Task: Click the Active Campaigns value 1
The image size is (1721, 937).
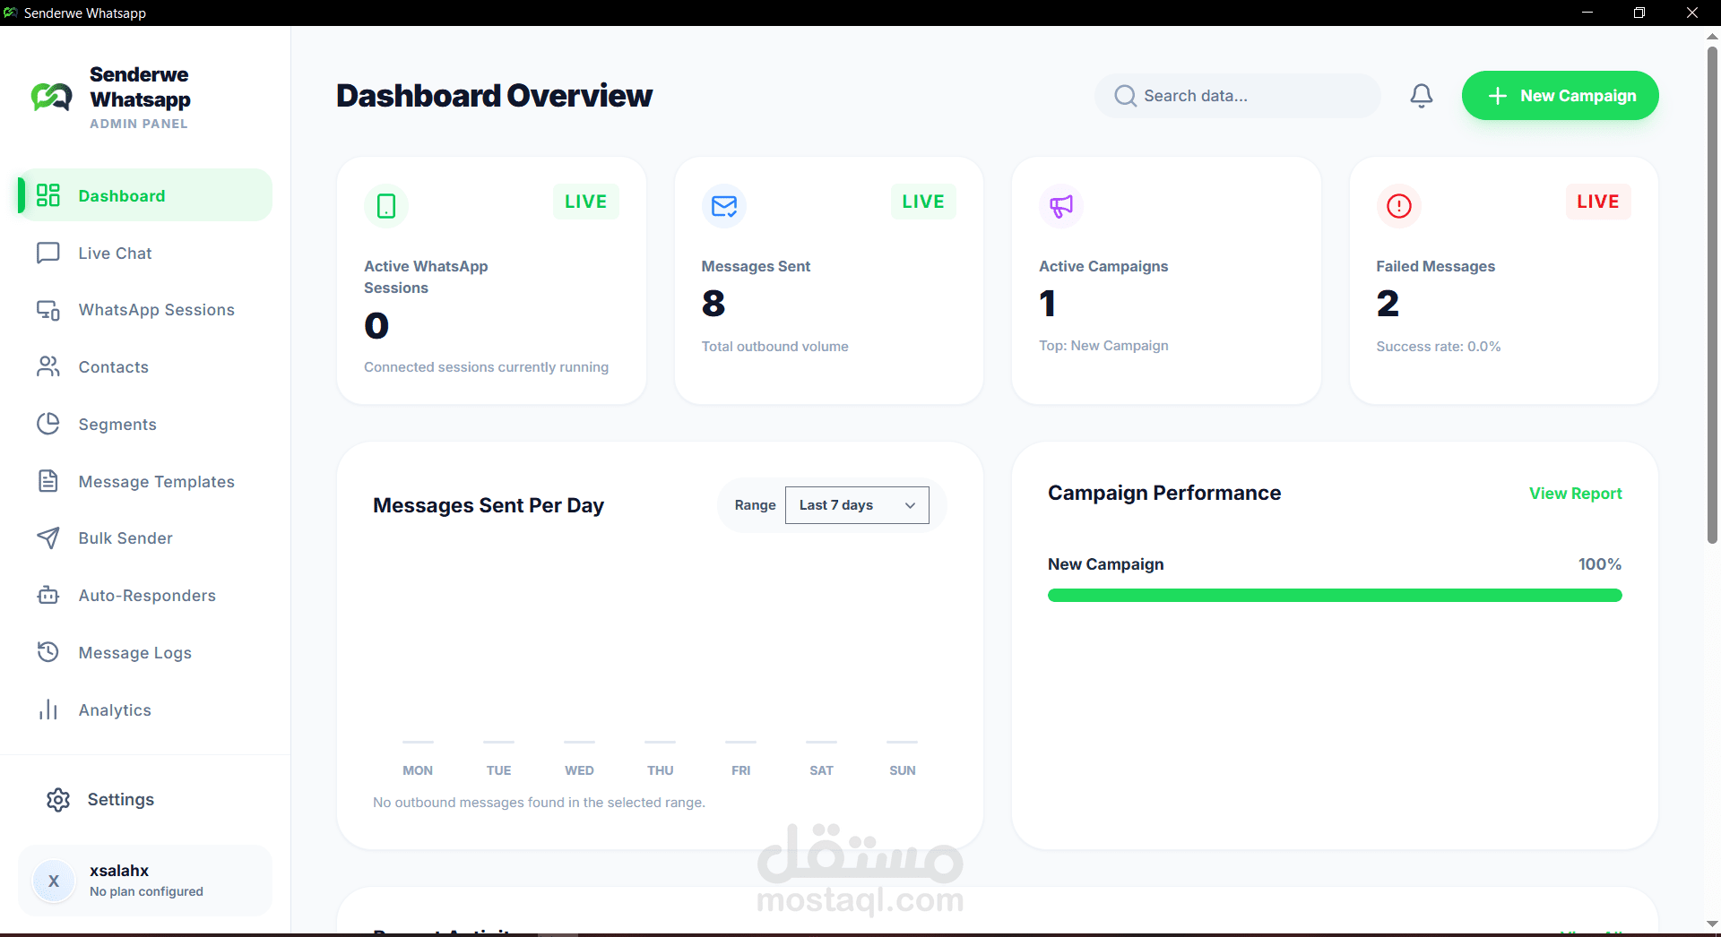Action: (1048, 304)
